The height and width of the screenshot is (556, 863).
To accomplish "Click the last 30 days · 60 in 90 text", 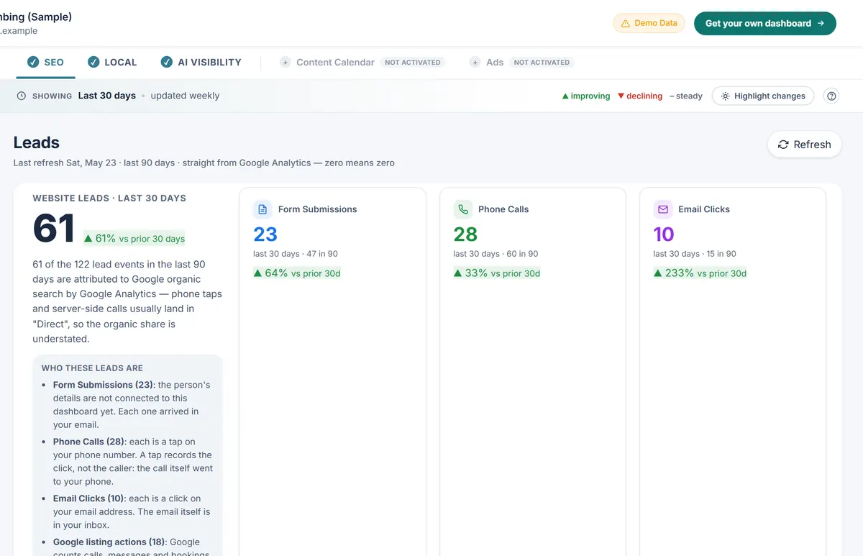I will tap(496, 254).
